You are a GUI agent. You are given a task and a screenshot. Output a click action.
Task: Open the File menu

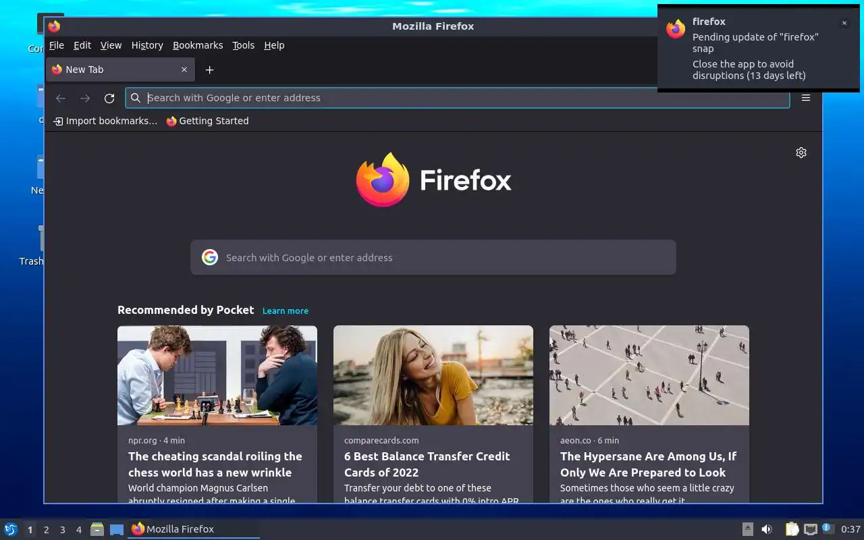tap(57, 45)
